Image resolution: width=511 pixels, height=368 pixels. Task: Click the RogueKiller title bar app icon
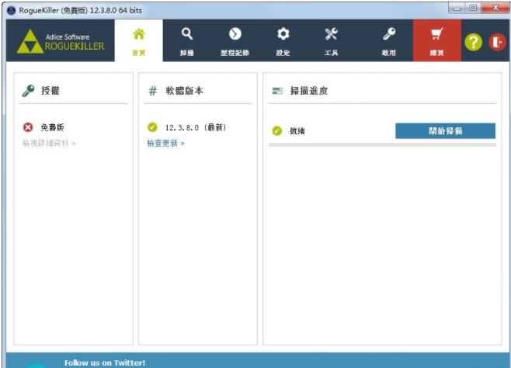(x=11, y=10)
